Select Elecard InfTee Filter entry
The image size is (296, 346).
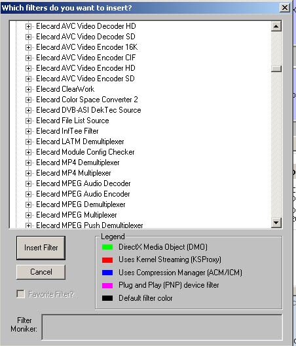[67, 131]
